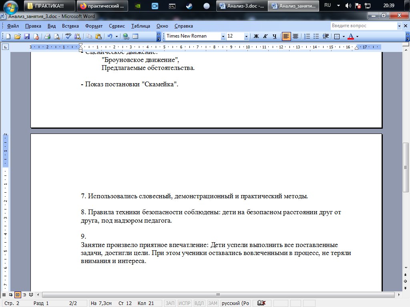Toggle bold formatting (Ж)

tap(256, 36)
